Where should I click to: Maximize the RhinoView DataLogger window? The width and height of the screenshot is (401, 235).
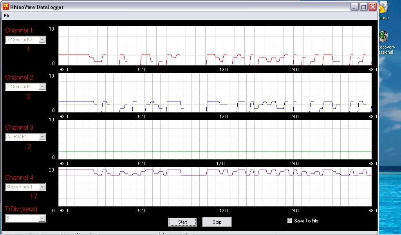pyautogui.click(x=363, y=7)
